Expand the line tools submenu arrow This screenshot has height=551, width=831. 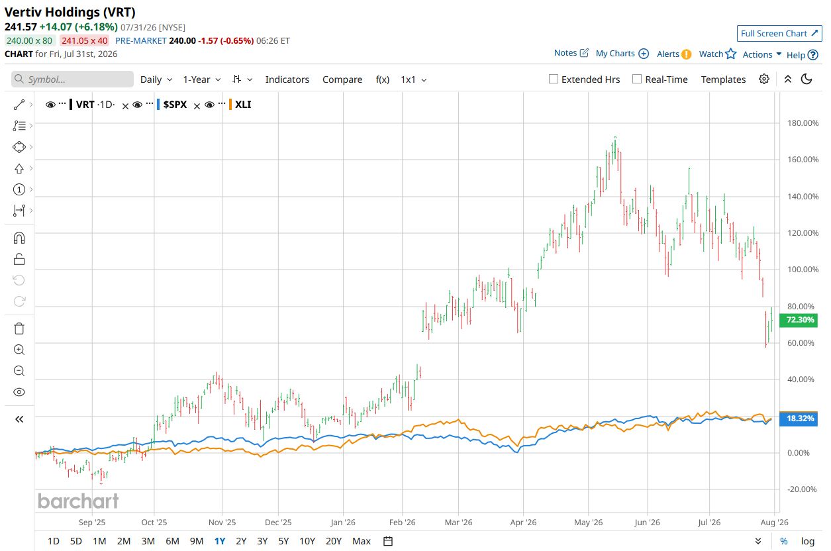[x=32, y=105]
